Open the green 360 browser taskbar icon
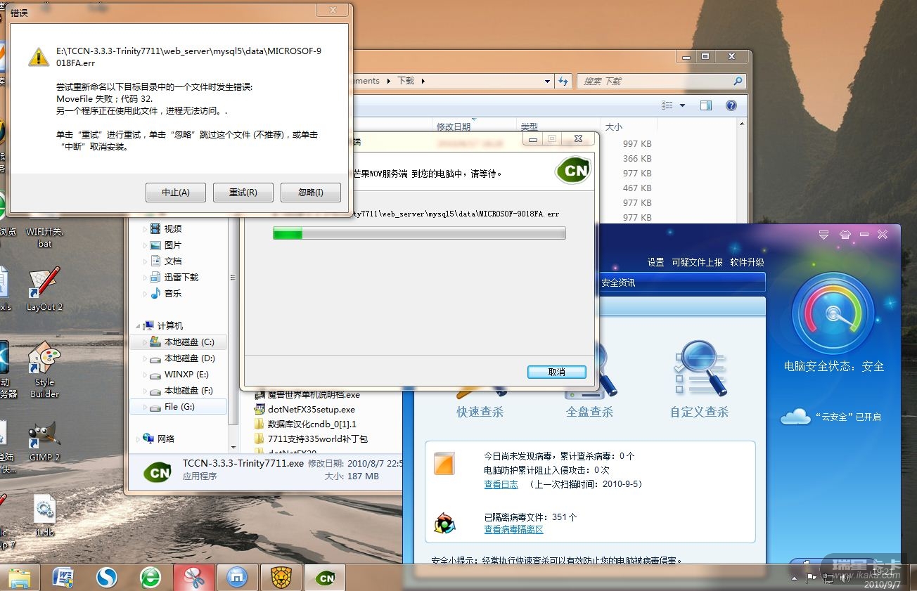This screenshot has height=591, width=917. (150, 578)
